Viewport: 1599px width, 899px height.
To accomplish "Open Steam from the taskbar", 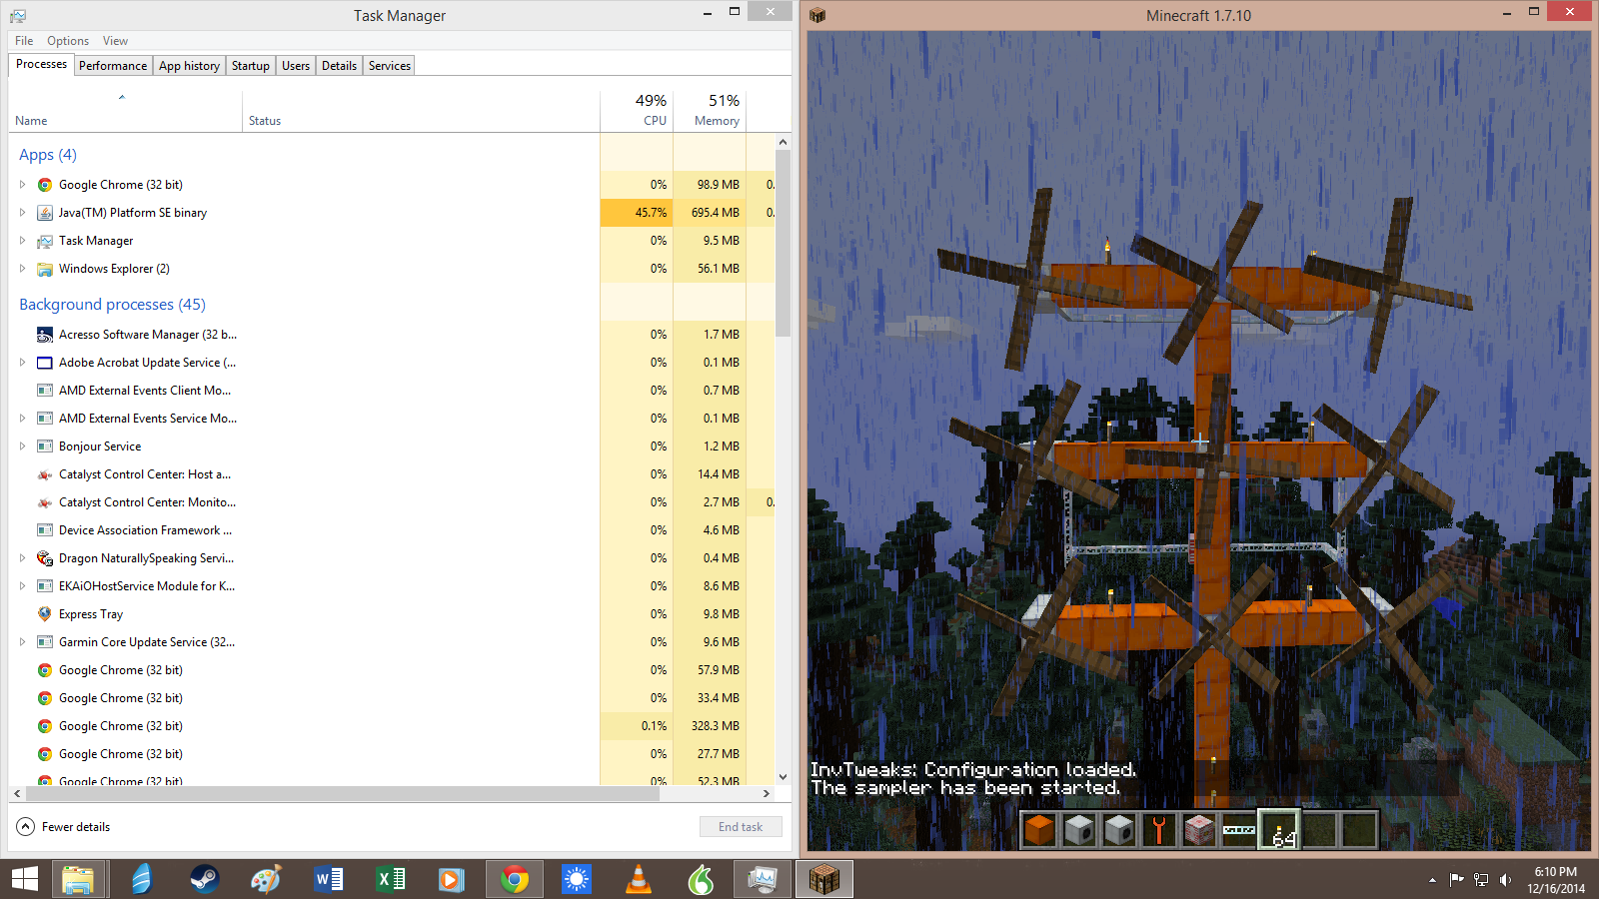I will point(204,879).
